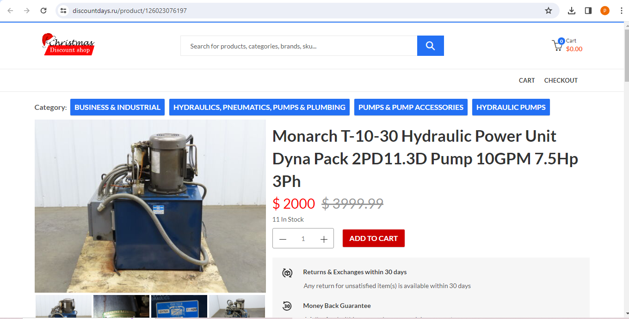The height and width of the screenshot is (319, 629).
Task: Open the shopping cart icon
Action: (x=557, y=46)
